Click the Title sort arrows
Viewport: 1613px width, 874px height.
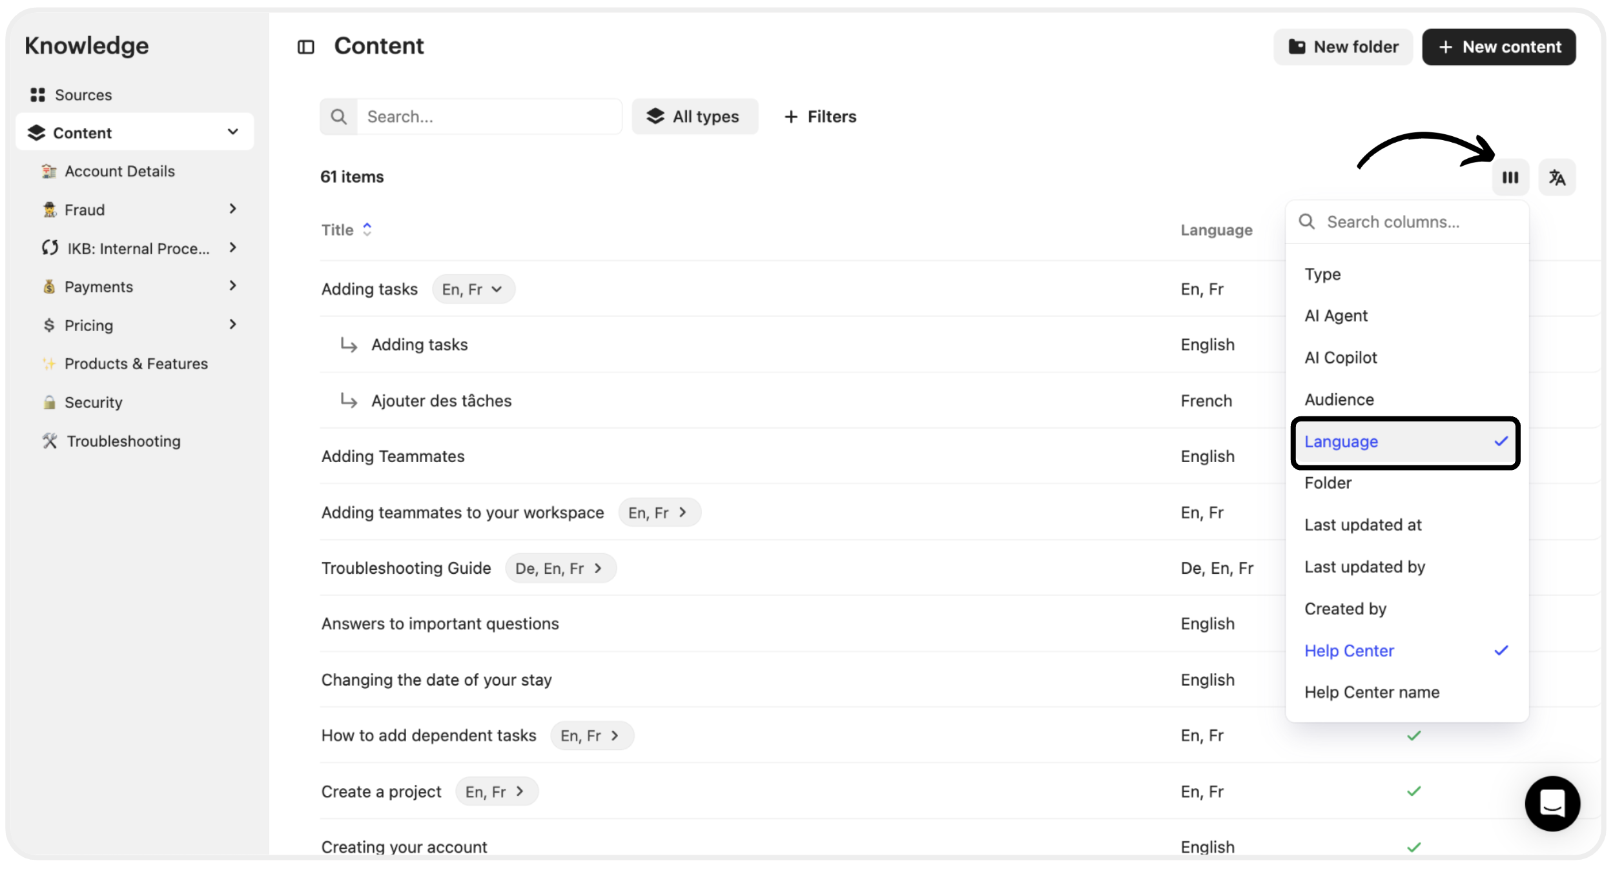click(367, 230)
